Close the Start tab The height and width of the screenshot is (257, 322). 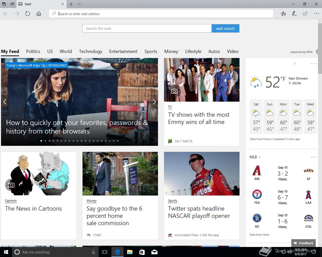[63, 4]
